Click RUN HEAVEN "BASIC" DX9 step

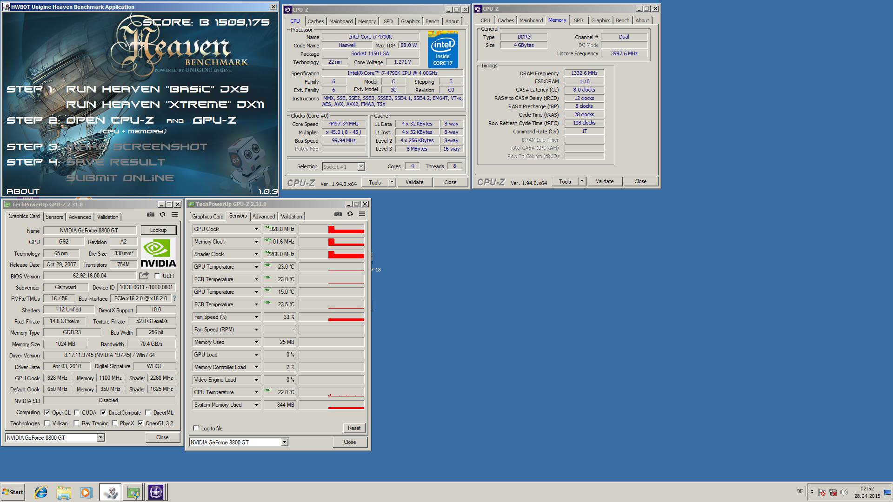(158, 89)
